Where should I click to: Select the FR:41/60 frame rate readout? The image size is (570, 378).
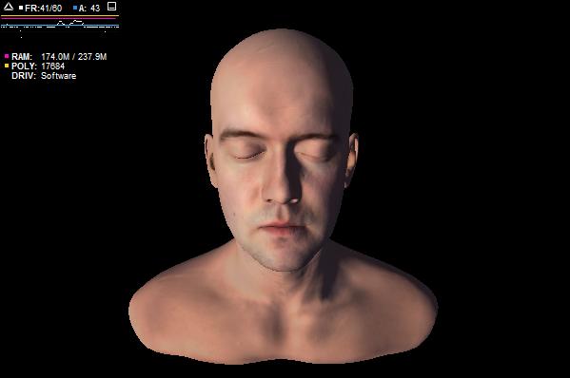point(43,8)
